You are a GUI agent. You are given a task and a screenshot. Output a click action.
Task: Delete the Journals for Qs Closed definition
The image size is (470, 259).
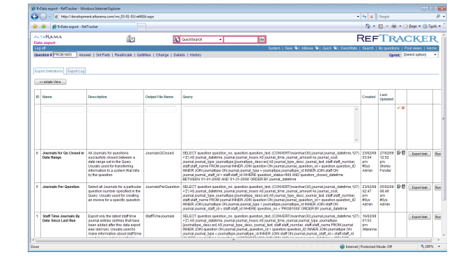[403, 153]
